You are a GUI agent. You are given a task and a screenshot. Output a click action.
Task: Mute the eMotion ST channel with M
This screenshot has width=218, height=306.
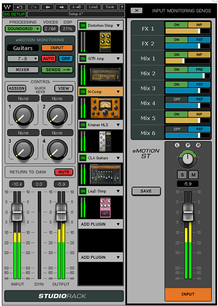(x=193, y=175)
